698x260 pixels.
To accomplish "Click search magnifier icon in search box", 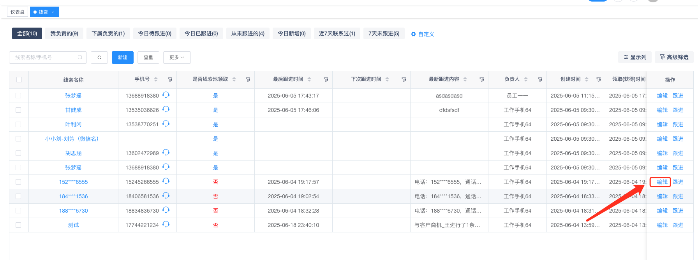I will click(x=80, y=58).
